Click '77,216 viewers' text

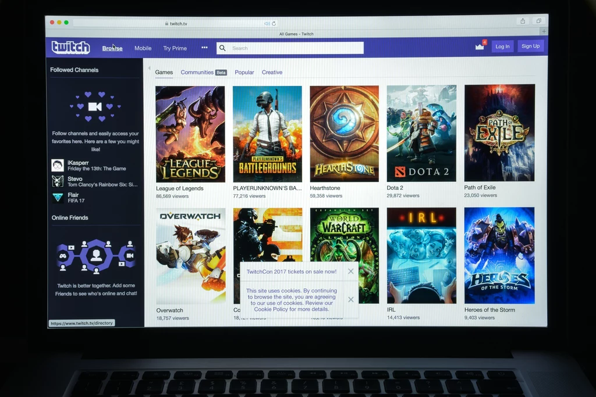tap(249, 196)
